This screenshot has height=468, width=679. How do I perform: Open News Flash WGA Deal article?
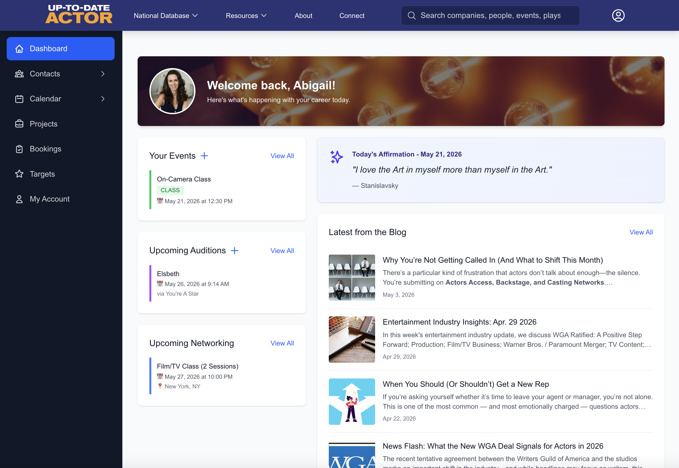pos(493,446)
